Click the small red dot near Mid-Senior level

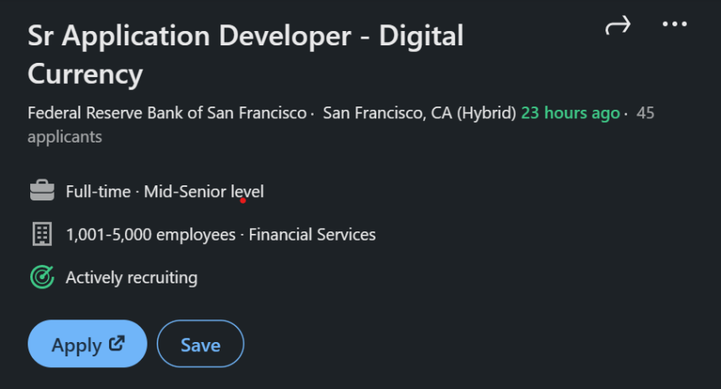(242, 200)
